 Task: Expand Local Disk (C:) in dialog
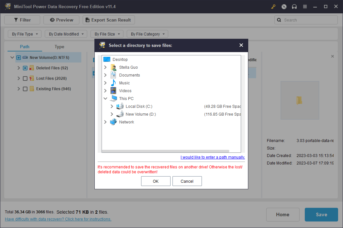[x=112, y=106]
